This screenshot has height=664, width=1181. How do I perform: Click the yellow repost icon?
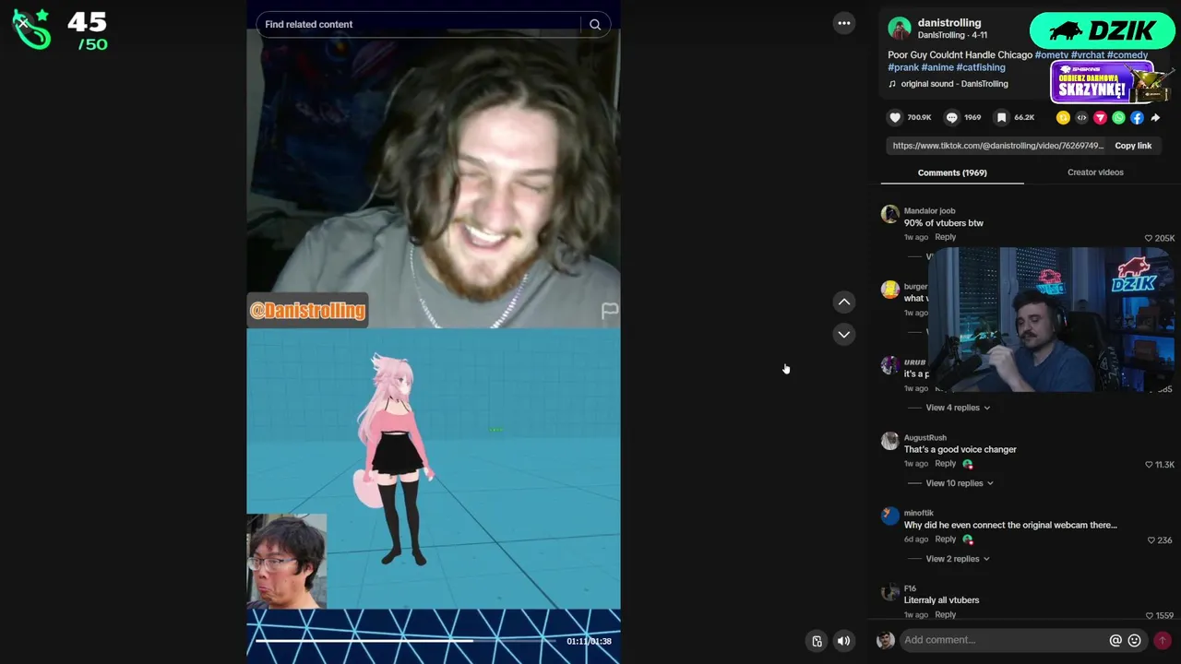tap(1063, 117)
